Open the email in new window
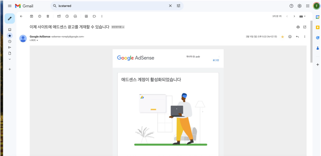321x156 pixels. [305, 27]
